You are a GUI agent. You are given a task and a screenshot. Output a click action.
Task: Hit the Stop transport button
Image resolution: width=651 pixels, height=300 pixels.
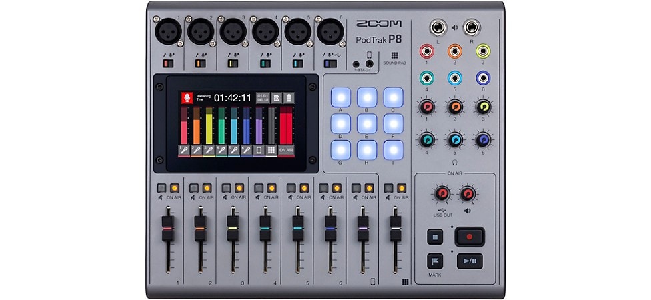click(435, 237)
